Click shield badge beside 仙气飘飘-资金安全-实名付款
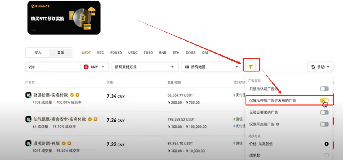The image size is (343, 160). (95, 119)
